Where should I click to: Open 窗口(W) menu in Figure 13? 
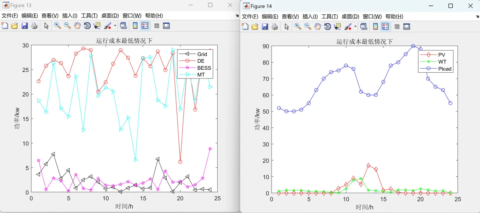[x=132, y=16]
